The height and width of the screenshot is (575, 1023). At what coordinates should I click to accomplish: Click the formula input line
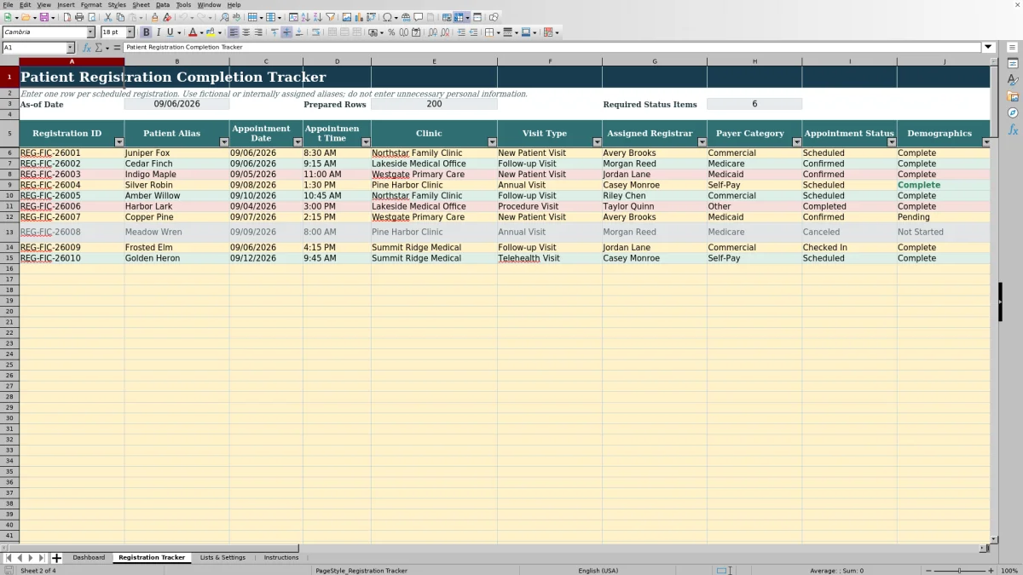552,48
